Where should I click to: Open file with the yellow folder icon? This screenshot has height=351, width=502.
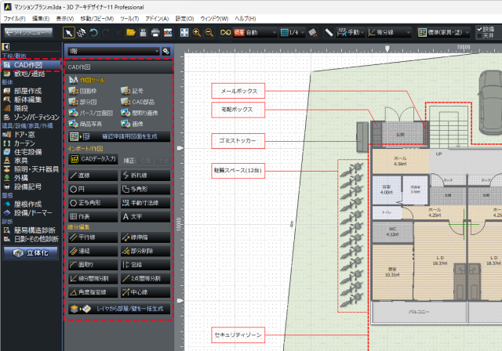tap(131, 33)
